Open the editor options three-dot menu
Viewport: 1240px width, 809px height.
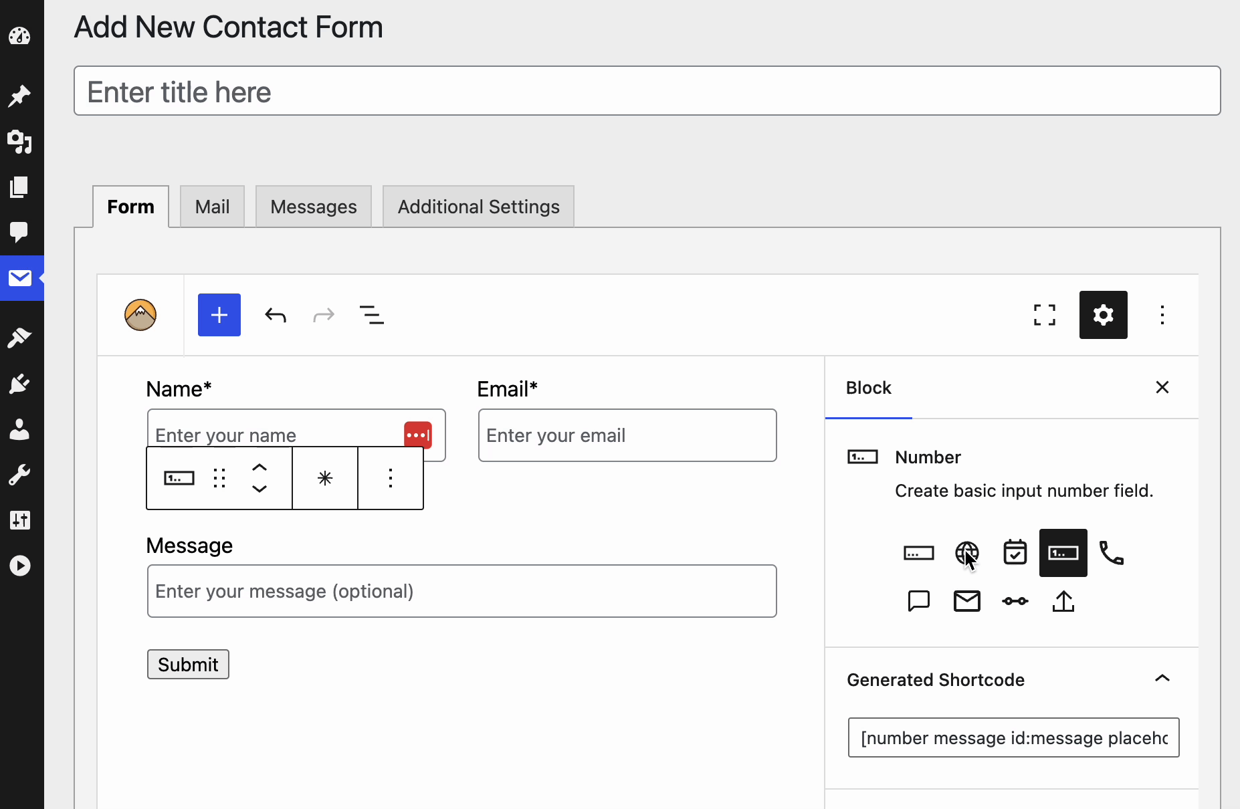[1162, 315]
